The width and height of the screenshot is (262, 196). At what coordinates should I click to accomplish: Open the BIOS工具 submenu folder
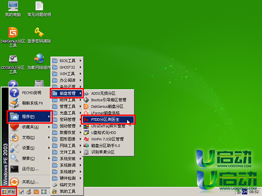pos(67,61)
